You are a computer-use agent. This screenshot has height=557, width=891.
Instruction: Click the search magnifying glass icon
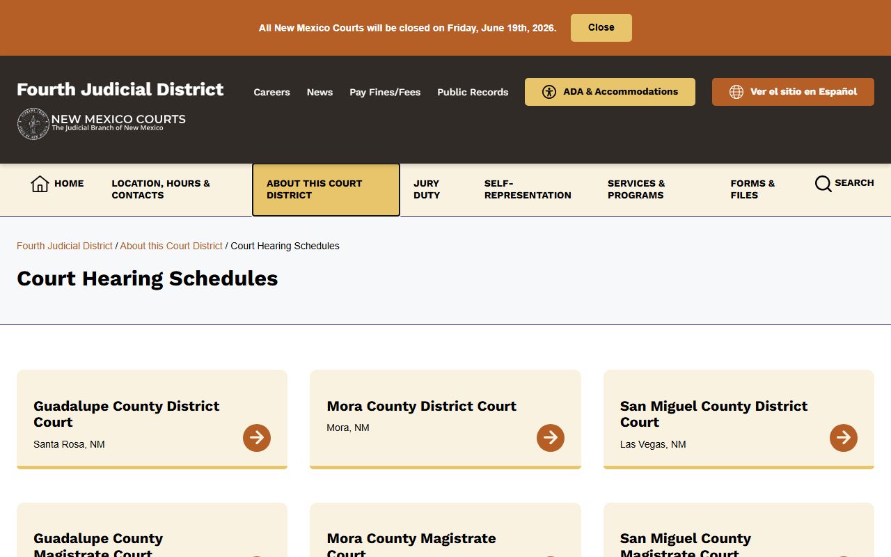(x=823, y=184)
